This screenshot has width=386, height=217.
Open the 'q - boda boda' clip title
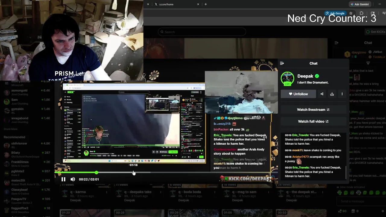point(189,192)
